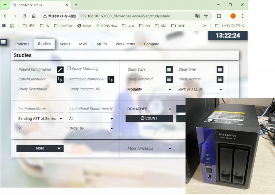Click arrow icon next to Patient Identifier
The height and width of the screenshot is (195, 275).
(x=60, y=80)
